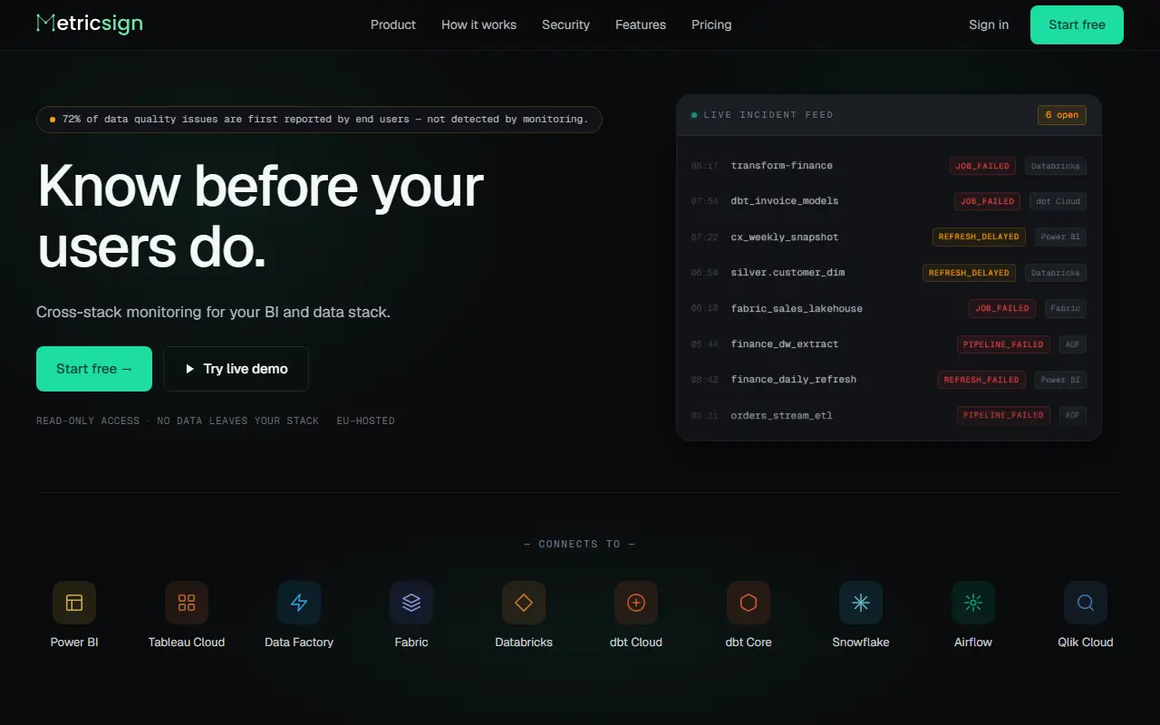Click the 72% data quality announcement pill
The width and height of the screenshot is (1160, 725).
[319, 120]
